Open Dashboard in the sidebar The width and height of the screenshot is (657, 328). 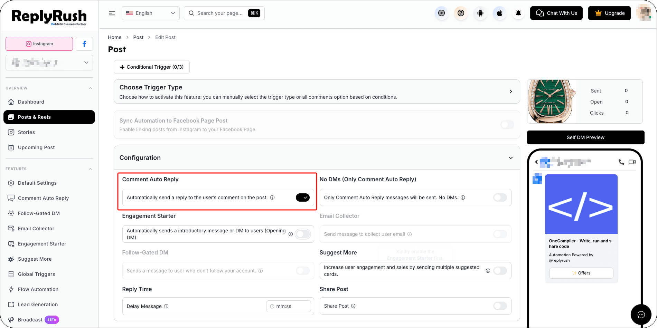coord(49,102)
